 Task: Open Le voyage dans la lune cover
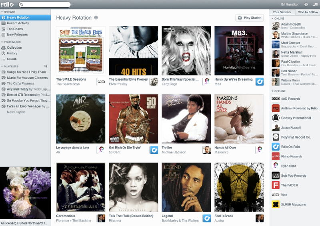tap(81, 119)
